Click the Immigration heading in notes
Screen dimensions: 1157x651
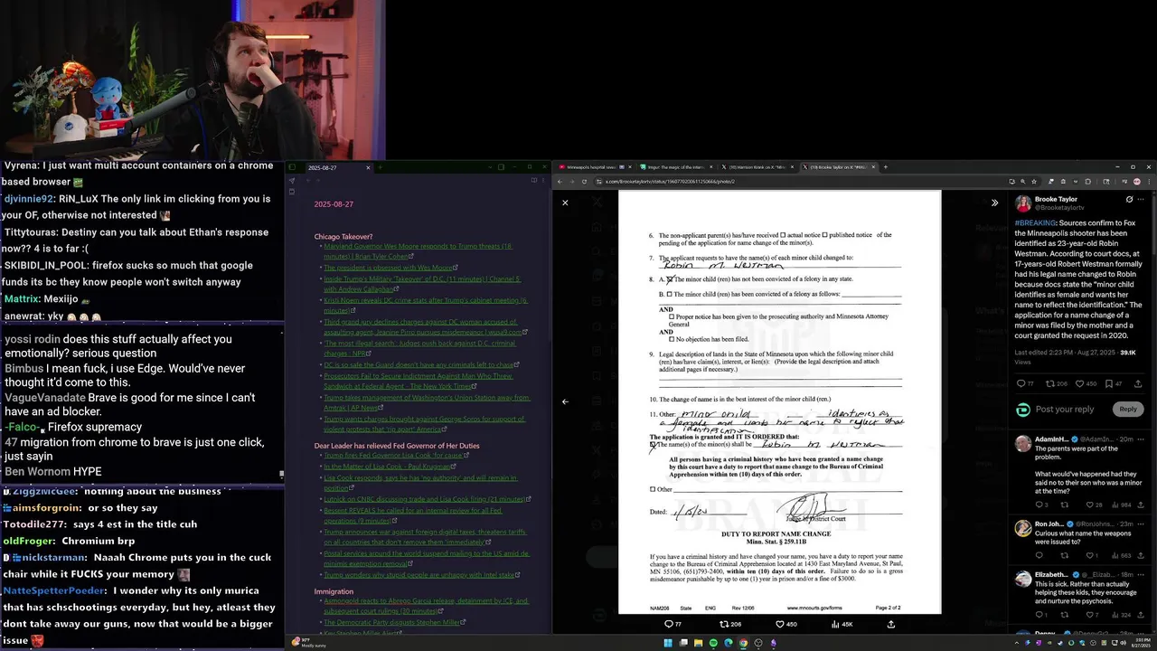click(x=334, y=591)
